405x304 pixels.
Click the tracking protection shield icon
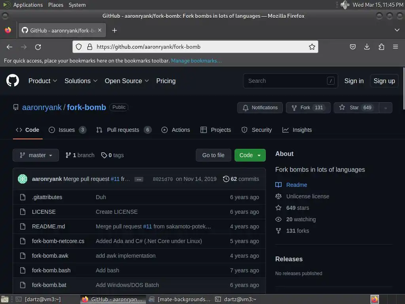pos(79,47)
